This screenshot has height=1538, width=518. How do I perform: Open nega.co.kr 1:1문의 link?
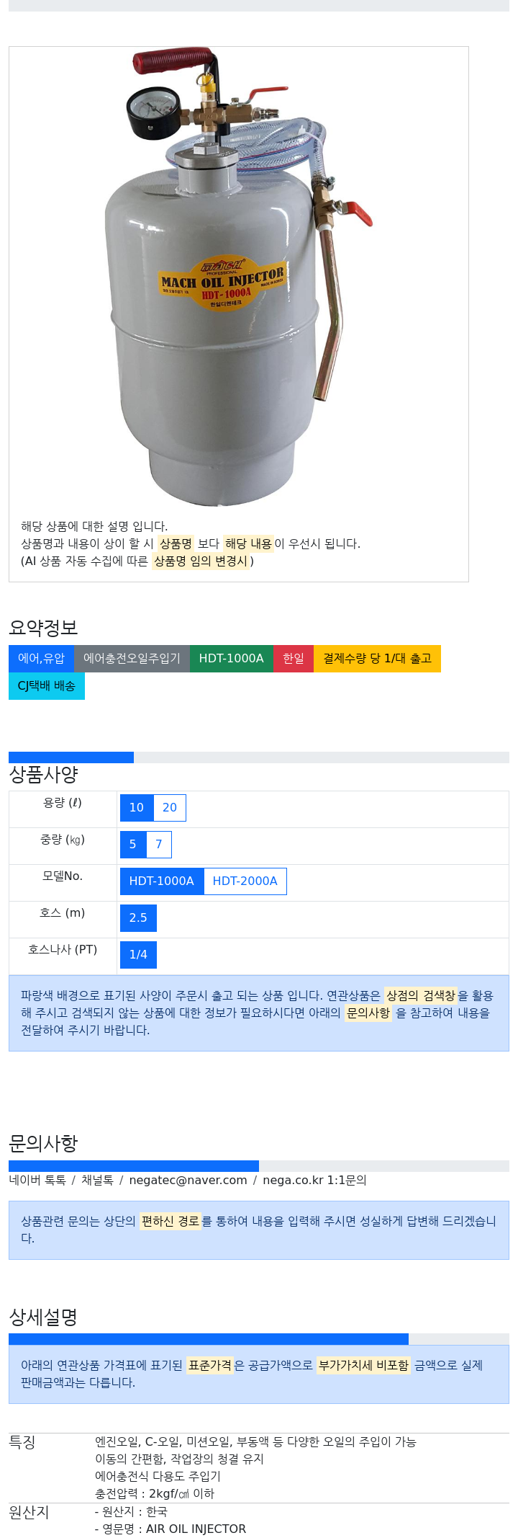[x=314, y=1181]
